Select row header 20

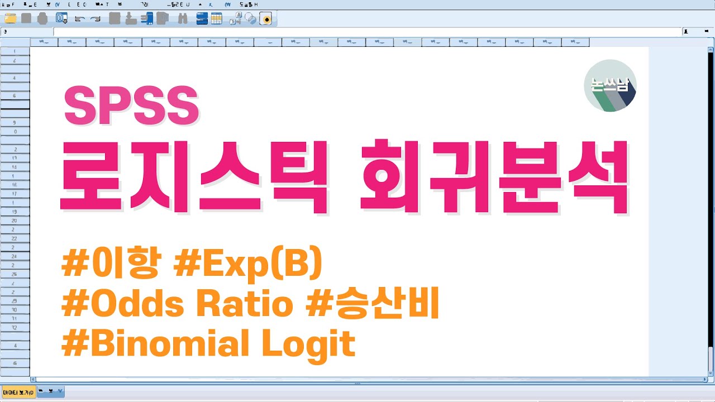tap(15, 221)
